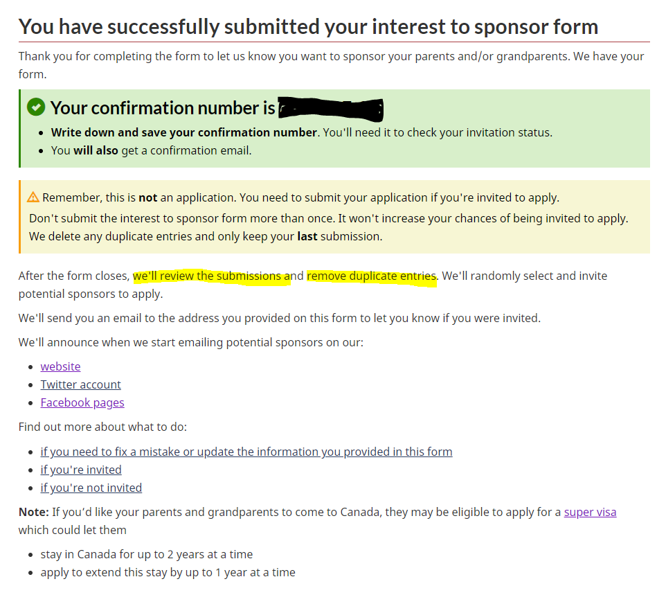Screen dimensions: 666x595
Task: Click the highlighted "we'll review the submissions" text
Action: (212, 276)
